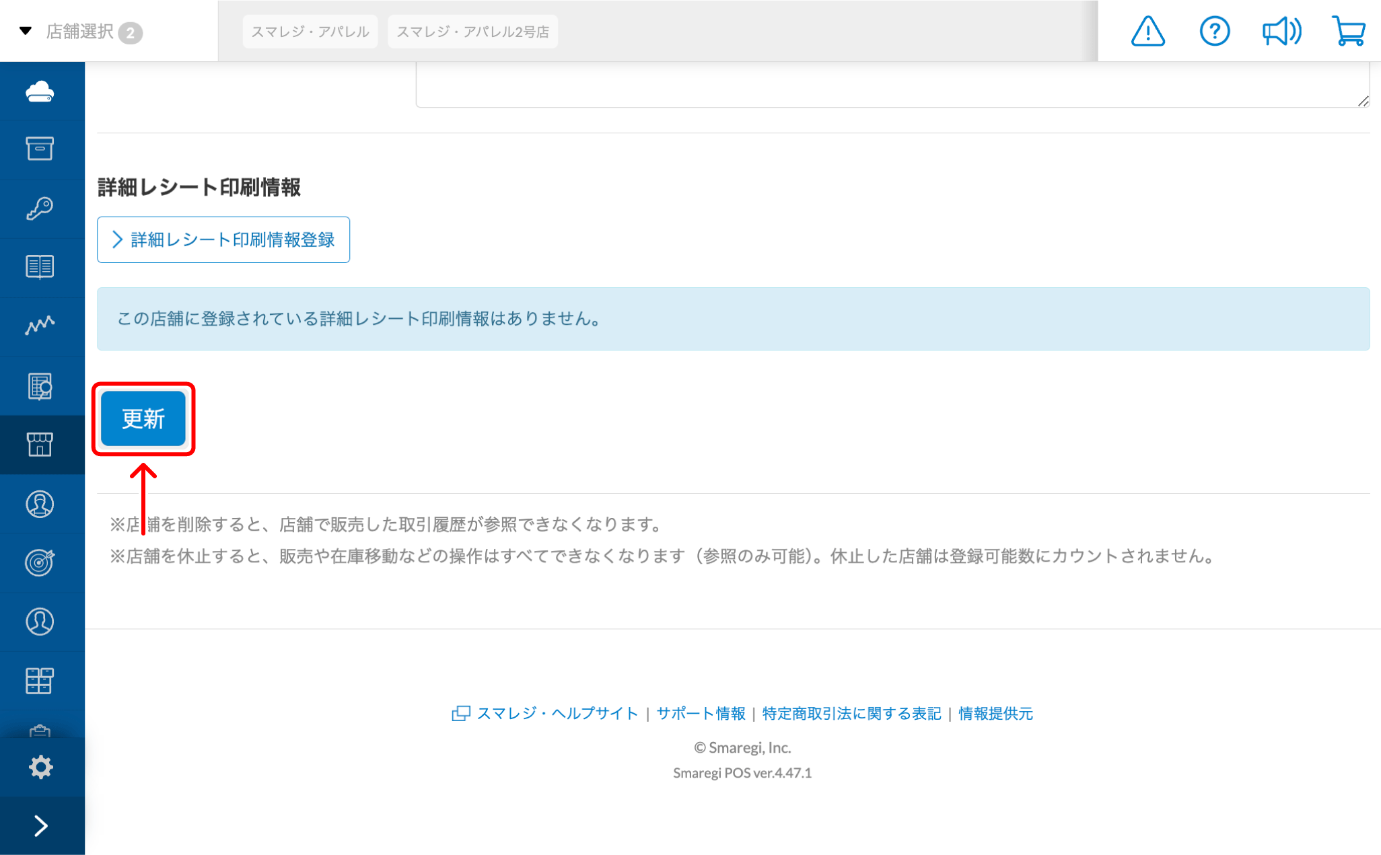
Task: Open the archive box sidebar icon
Action: point(40,149)
